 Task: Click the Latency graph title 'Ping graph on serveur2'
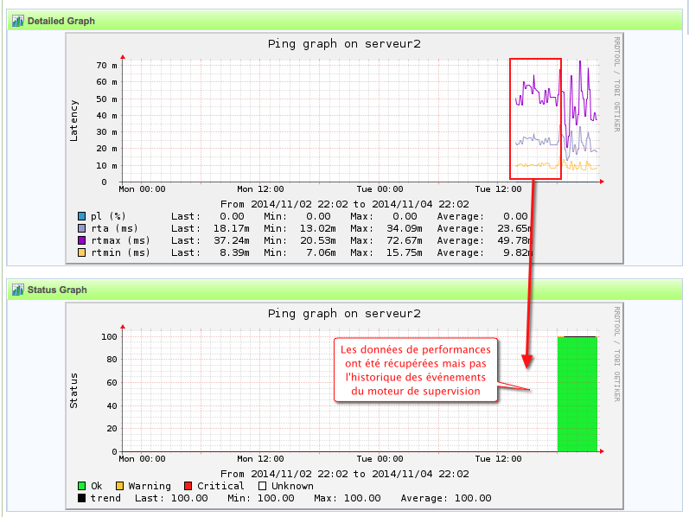click(344, 44)
